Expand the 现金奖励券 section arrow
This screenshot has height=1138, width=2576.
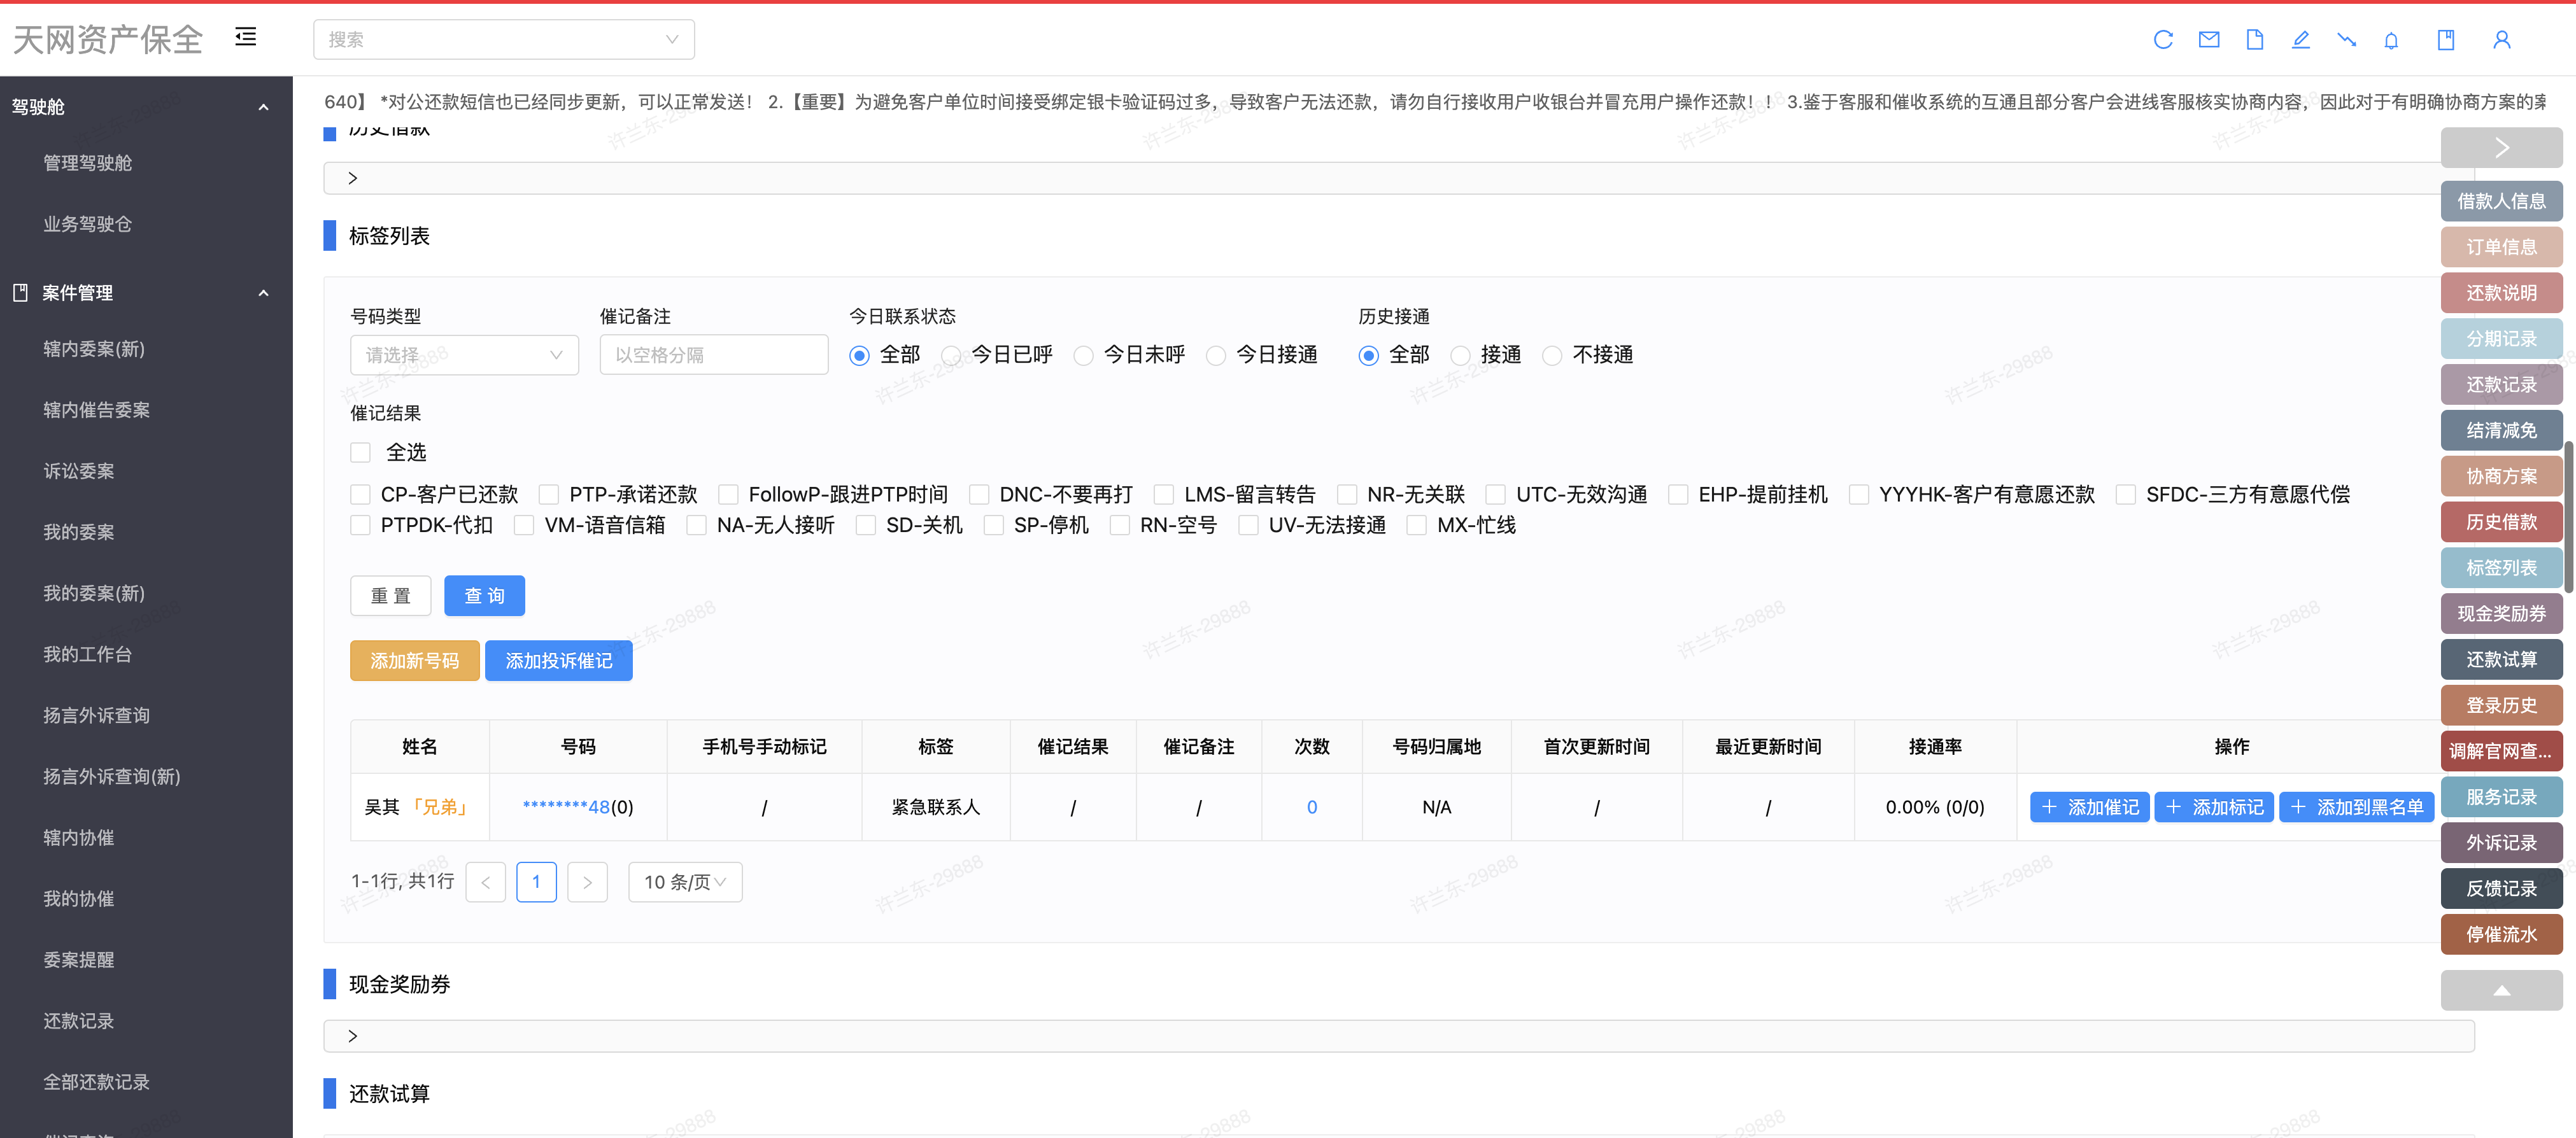click(352, 1036)
